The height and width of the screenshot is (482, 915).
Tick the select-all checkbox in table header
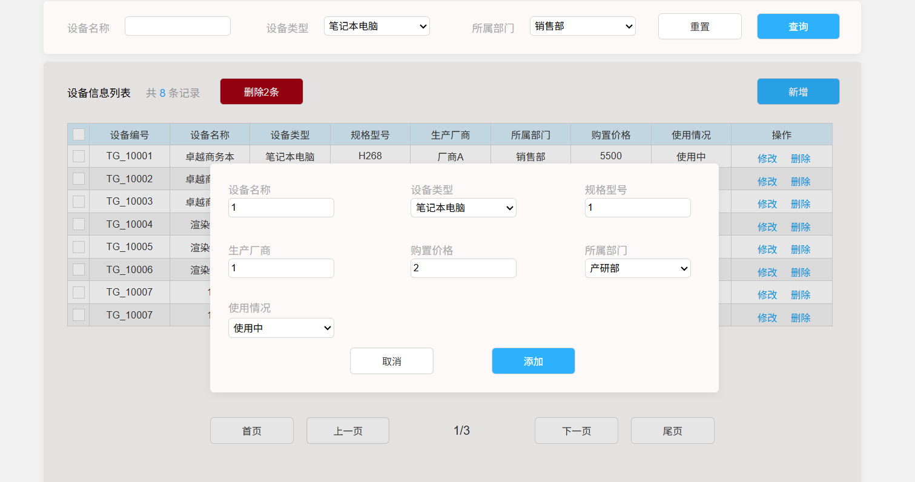click(x=79, y=134)
